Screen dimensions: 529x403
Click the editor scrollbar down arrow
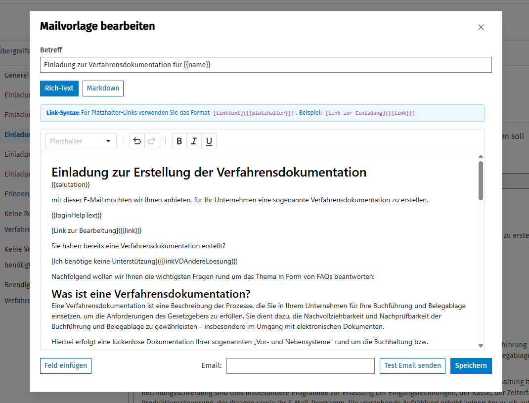(481, 346)
